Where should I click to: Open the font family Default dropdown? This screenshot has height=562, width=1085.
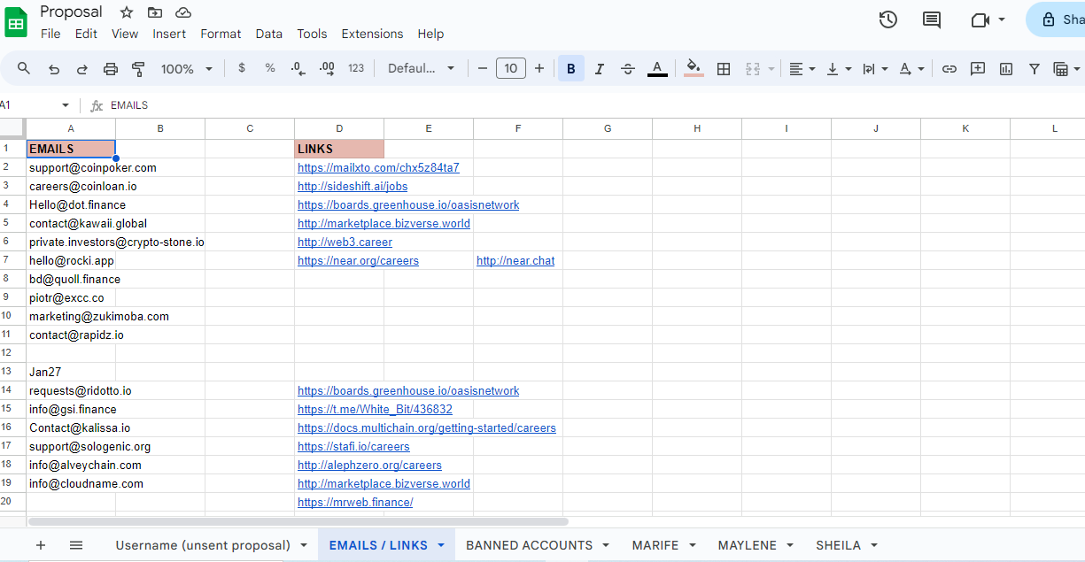coord(421,69)
